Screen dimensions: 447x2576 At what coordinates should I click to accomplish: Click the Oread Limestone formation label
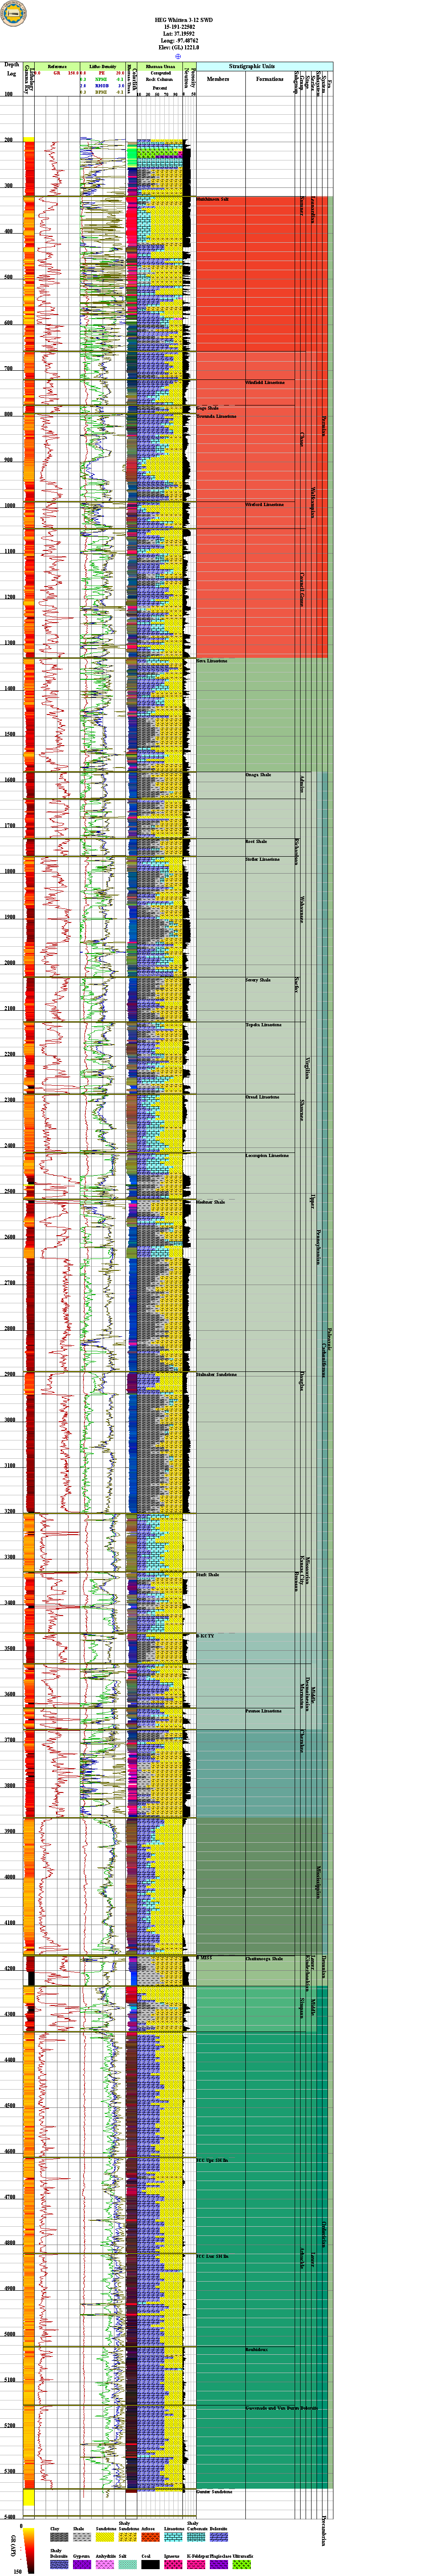(262, 1097)
